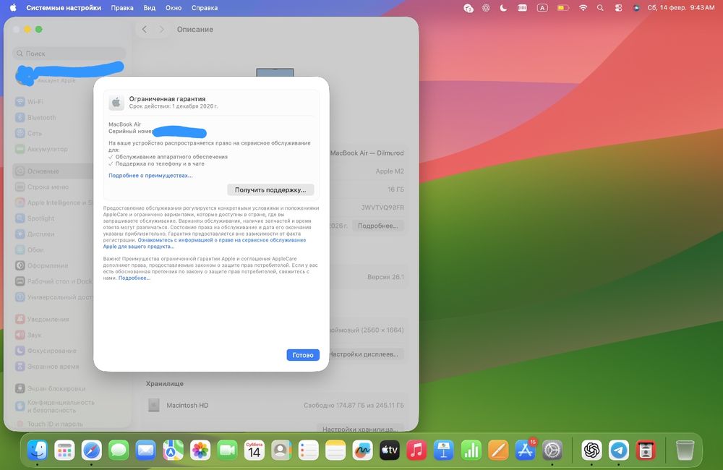723x470 pixels.
Task: Open Photos app in the Dock
Action: click(x=200, y=450)
